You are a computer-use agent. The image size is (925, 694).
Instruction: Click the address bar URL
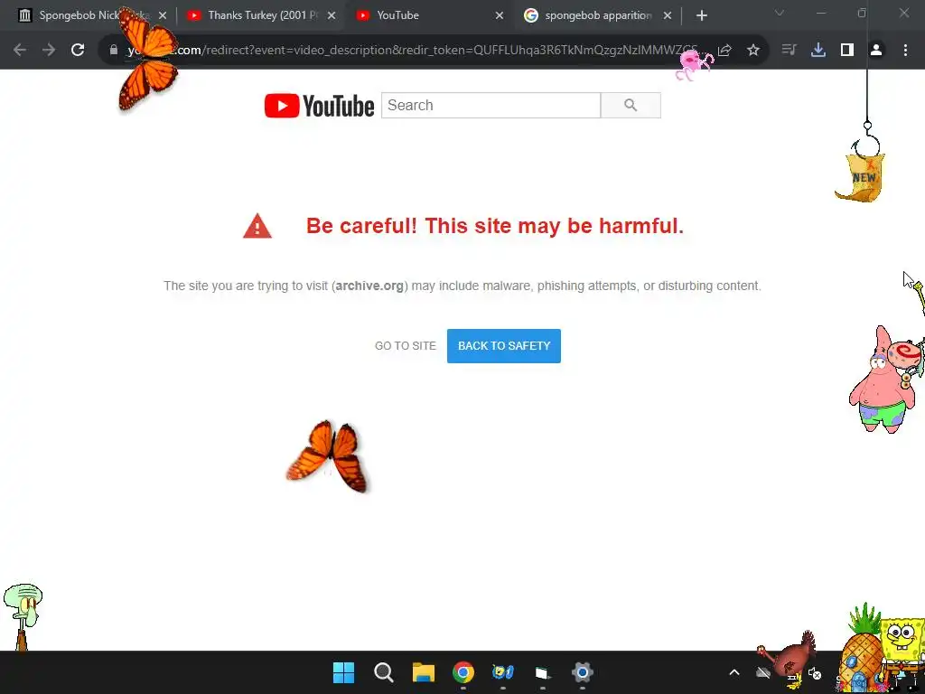[413, 51]
